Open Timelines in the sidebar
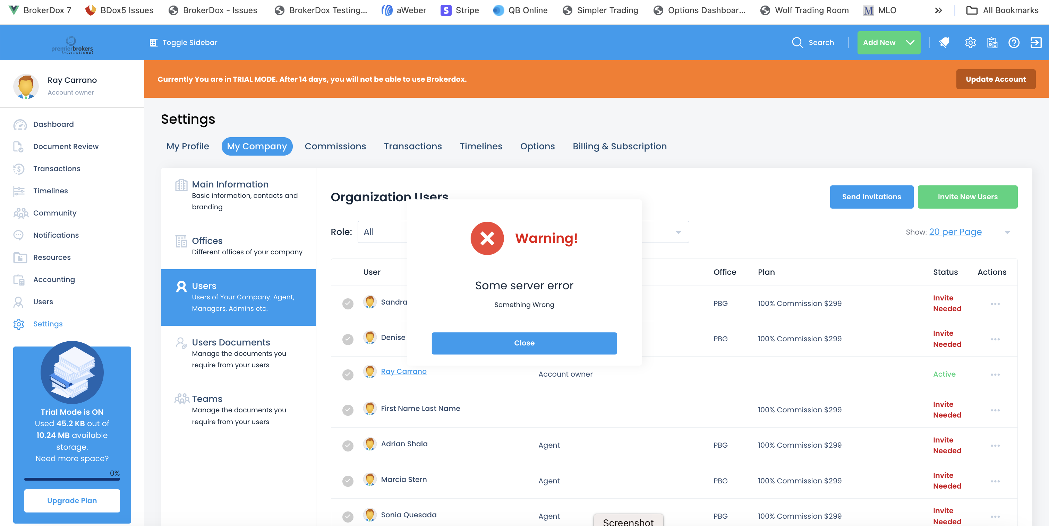Image resolution: width=1049 pixels, height=526 pixels. tap(51, 191)
